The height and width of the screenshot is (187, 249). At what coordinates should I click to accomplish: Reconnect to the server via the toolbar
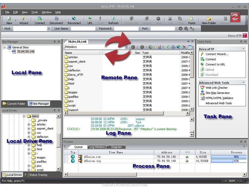pyautogui.click(x=74, y=21)
